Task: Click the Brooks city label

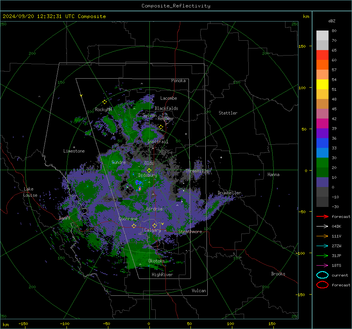Action: click(x=278, y=274)
